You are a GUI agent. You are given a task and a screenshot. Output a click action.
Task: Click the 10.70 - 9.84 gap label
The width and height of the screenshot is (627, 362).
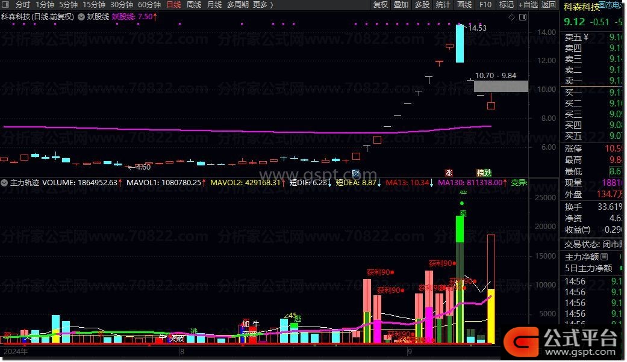496,75
